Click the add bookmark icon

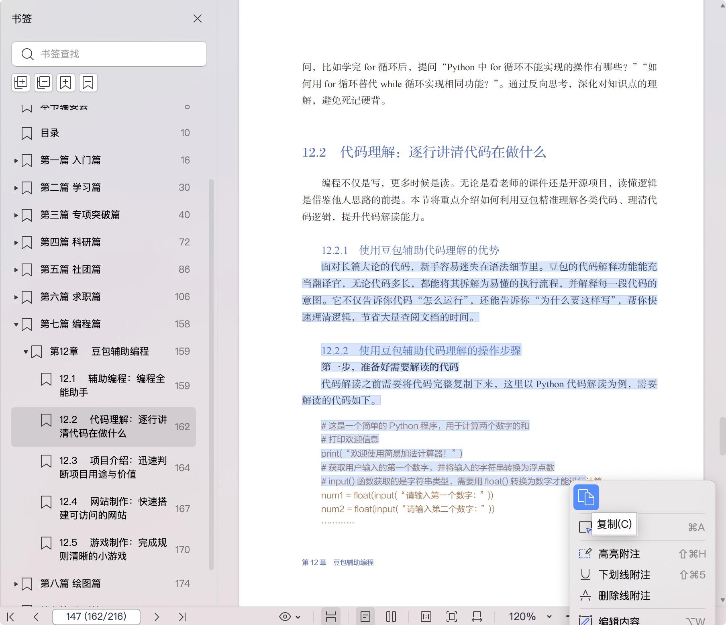pos(65,83)
